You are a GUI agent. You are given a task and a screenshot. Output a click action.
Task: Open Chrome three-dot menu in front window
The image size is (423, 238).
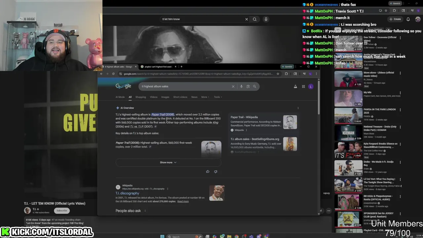(316, 74)
